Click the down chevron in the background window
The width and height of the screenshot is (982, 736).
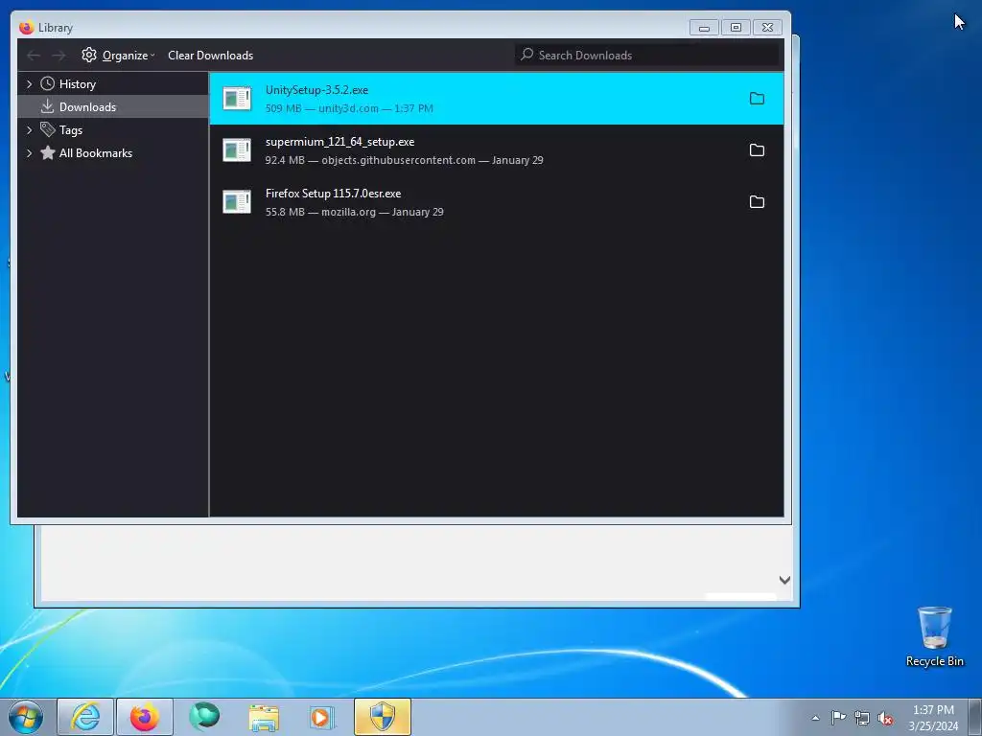point(784,580)
